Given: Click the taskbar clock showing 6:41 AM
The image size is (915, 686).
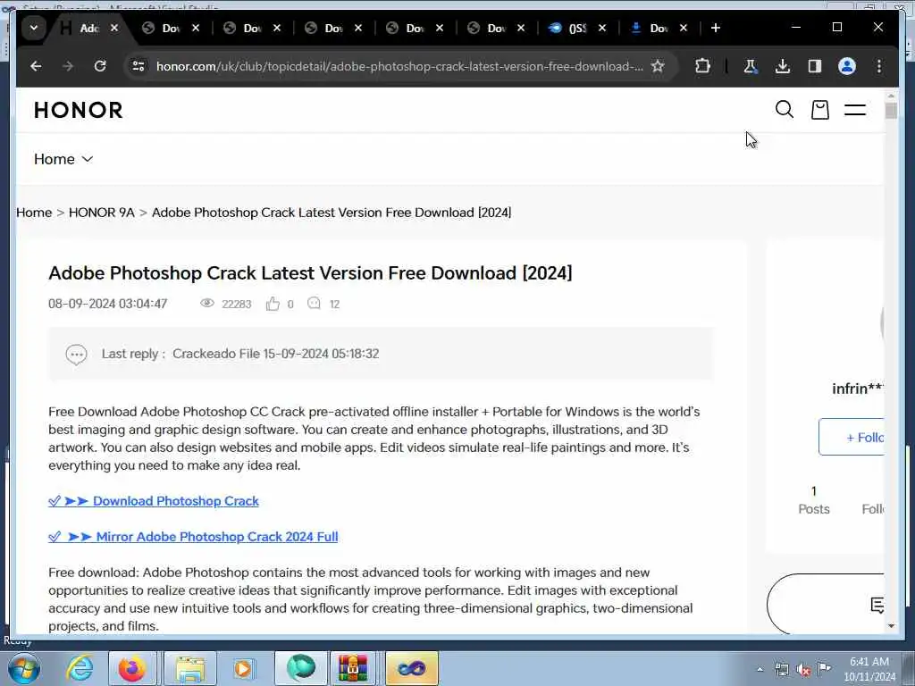Looking at the screenshot, I should click(869, 669).
